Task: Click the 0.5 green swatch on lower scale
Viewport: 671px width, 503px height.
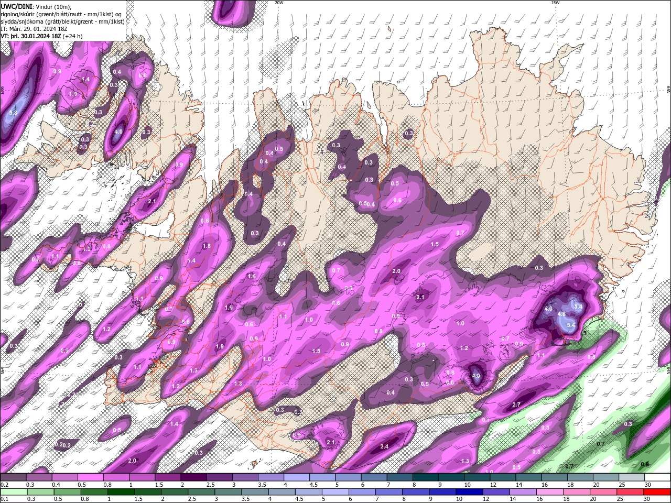Action: coord(67,492)
